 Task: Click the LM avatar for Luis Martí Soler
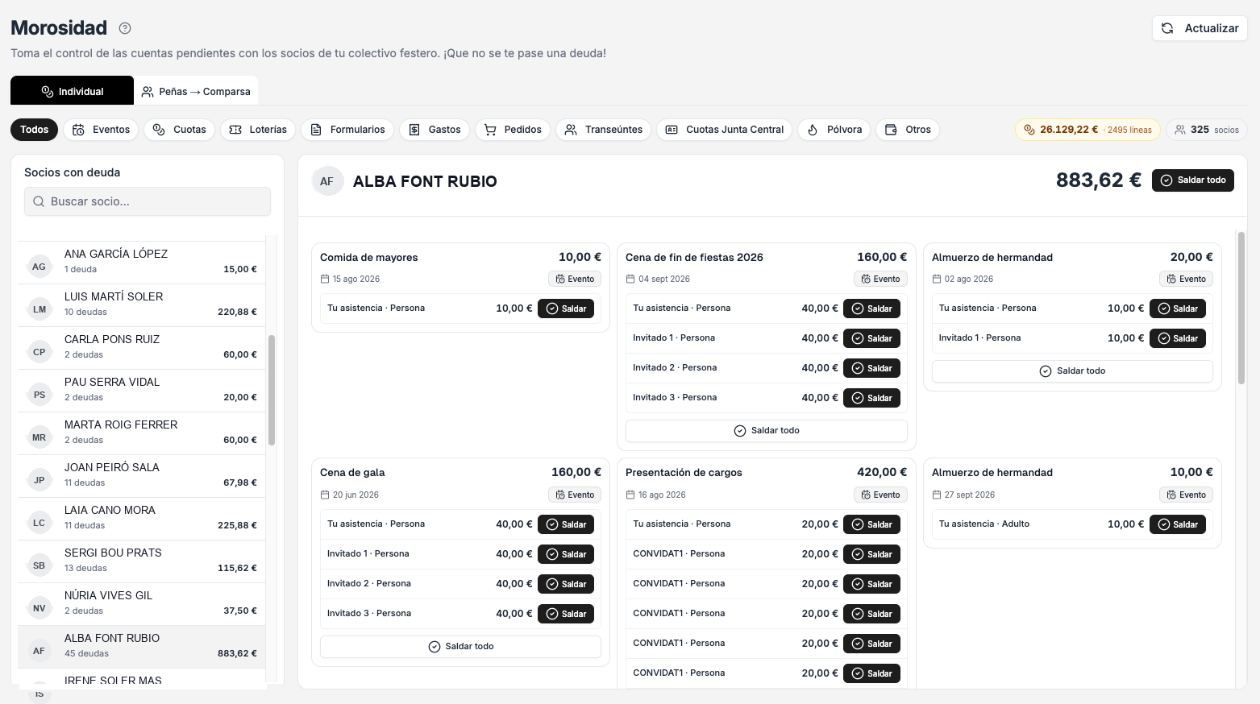tap(40, 309)
